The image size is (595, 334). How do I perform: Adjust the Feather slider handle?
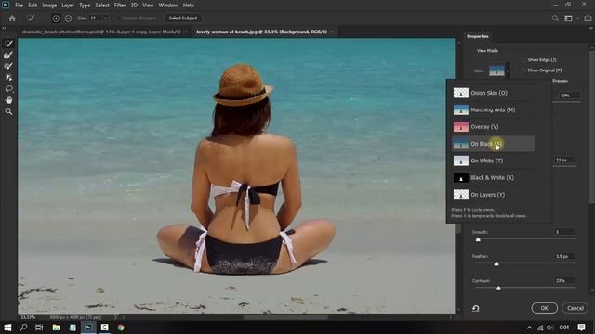496,263
